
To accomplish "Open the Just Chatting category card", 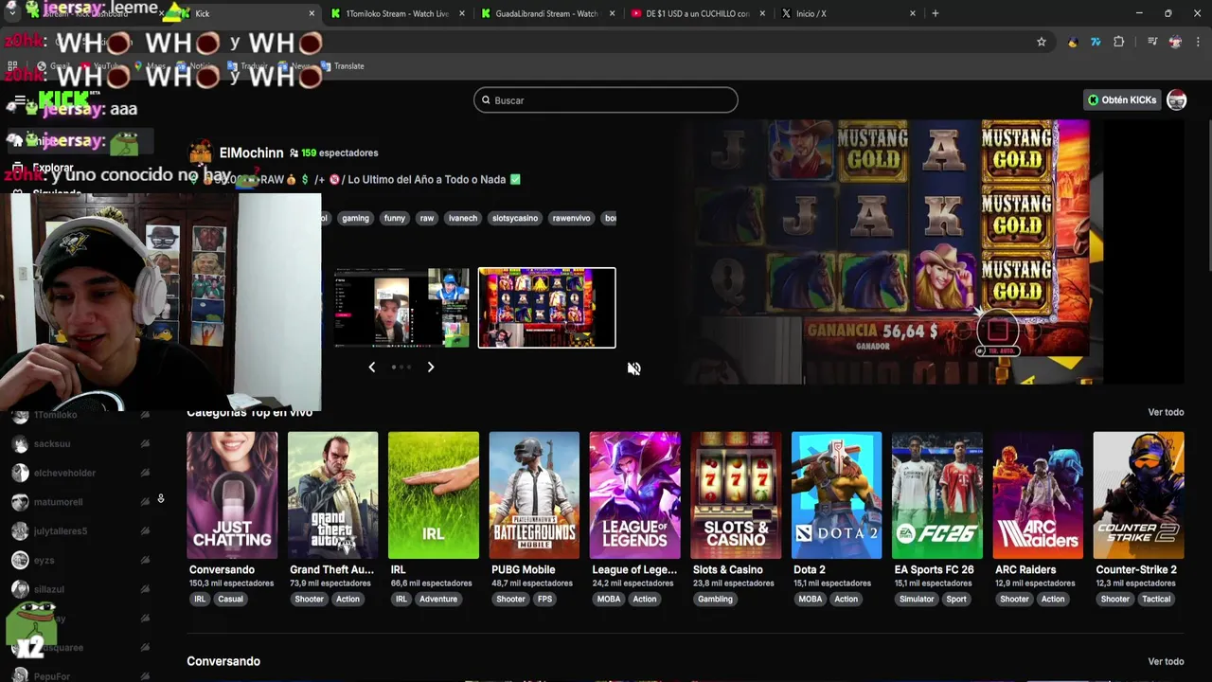I will point(232,495).
